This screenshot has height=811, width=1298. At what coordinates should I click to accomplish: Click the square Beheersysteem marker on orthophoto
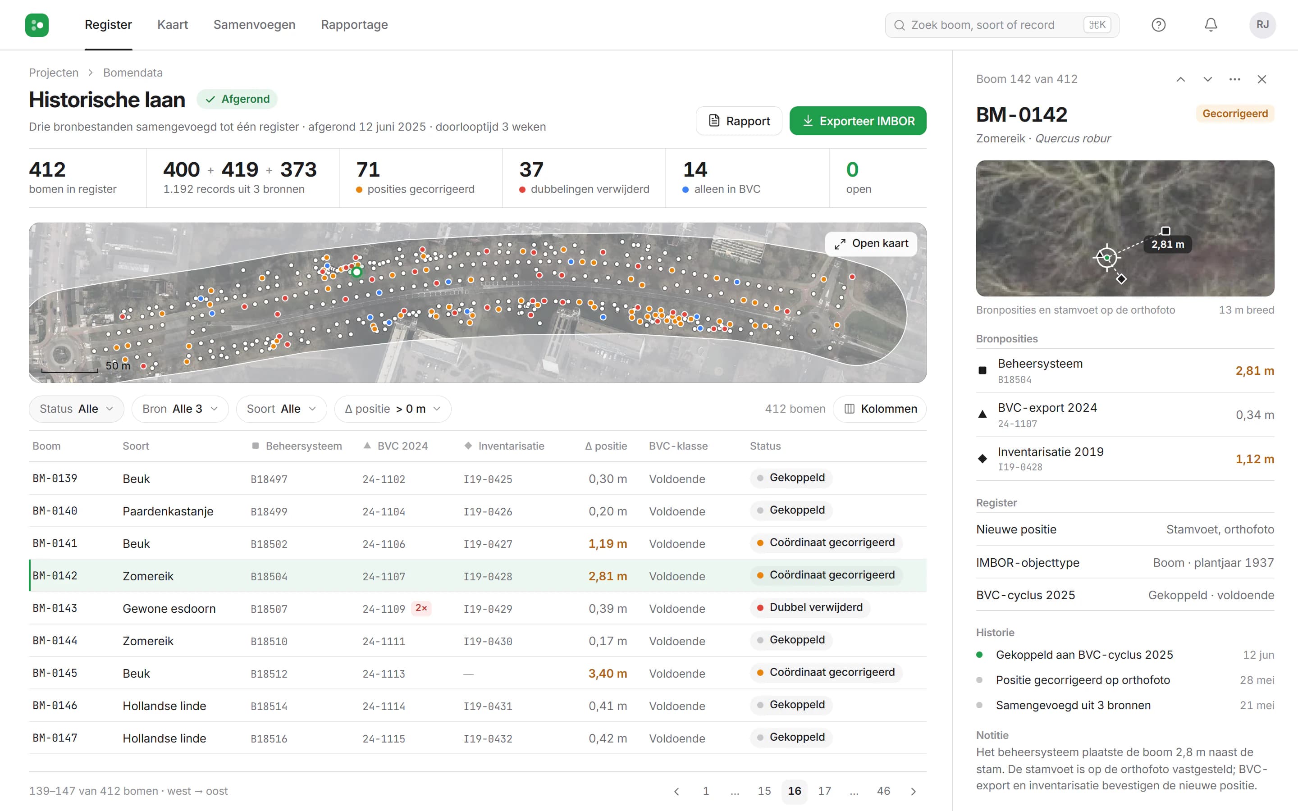click(1165, 231)
